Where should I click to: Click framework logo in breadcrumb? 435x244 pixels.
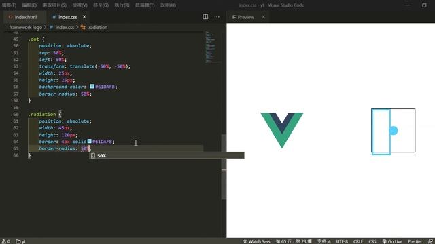click(x=26, y=27)
